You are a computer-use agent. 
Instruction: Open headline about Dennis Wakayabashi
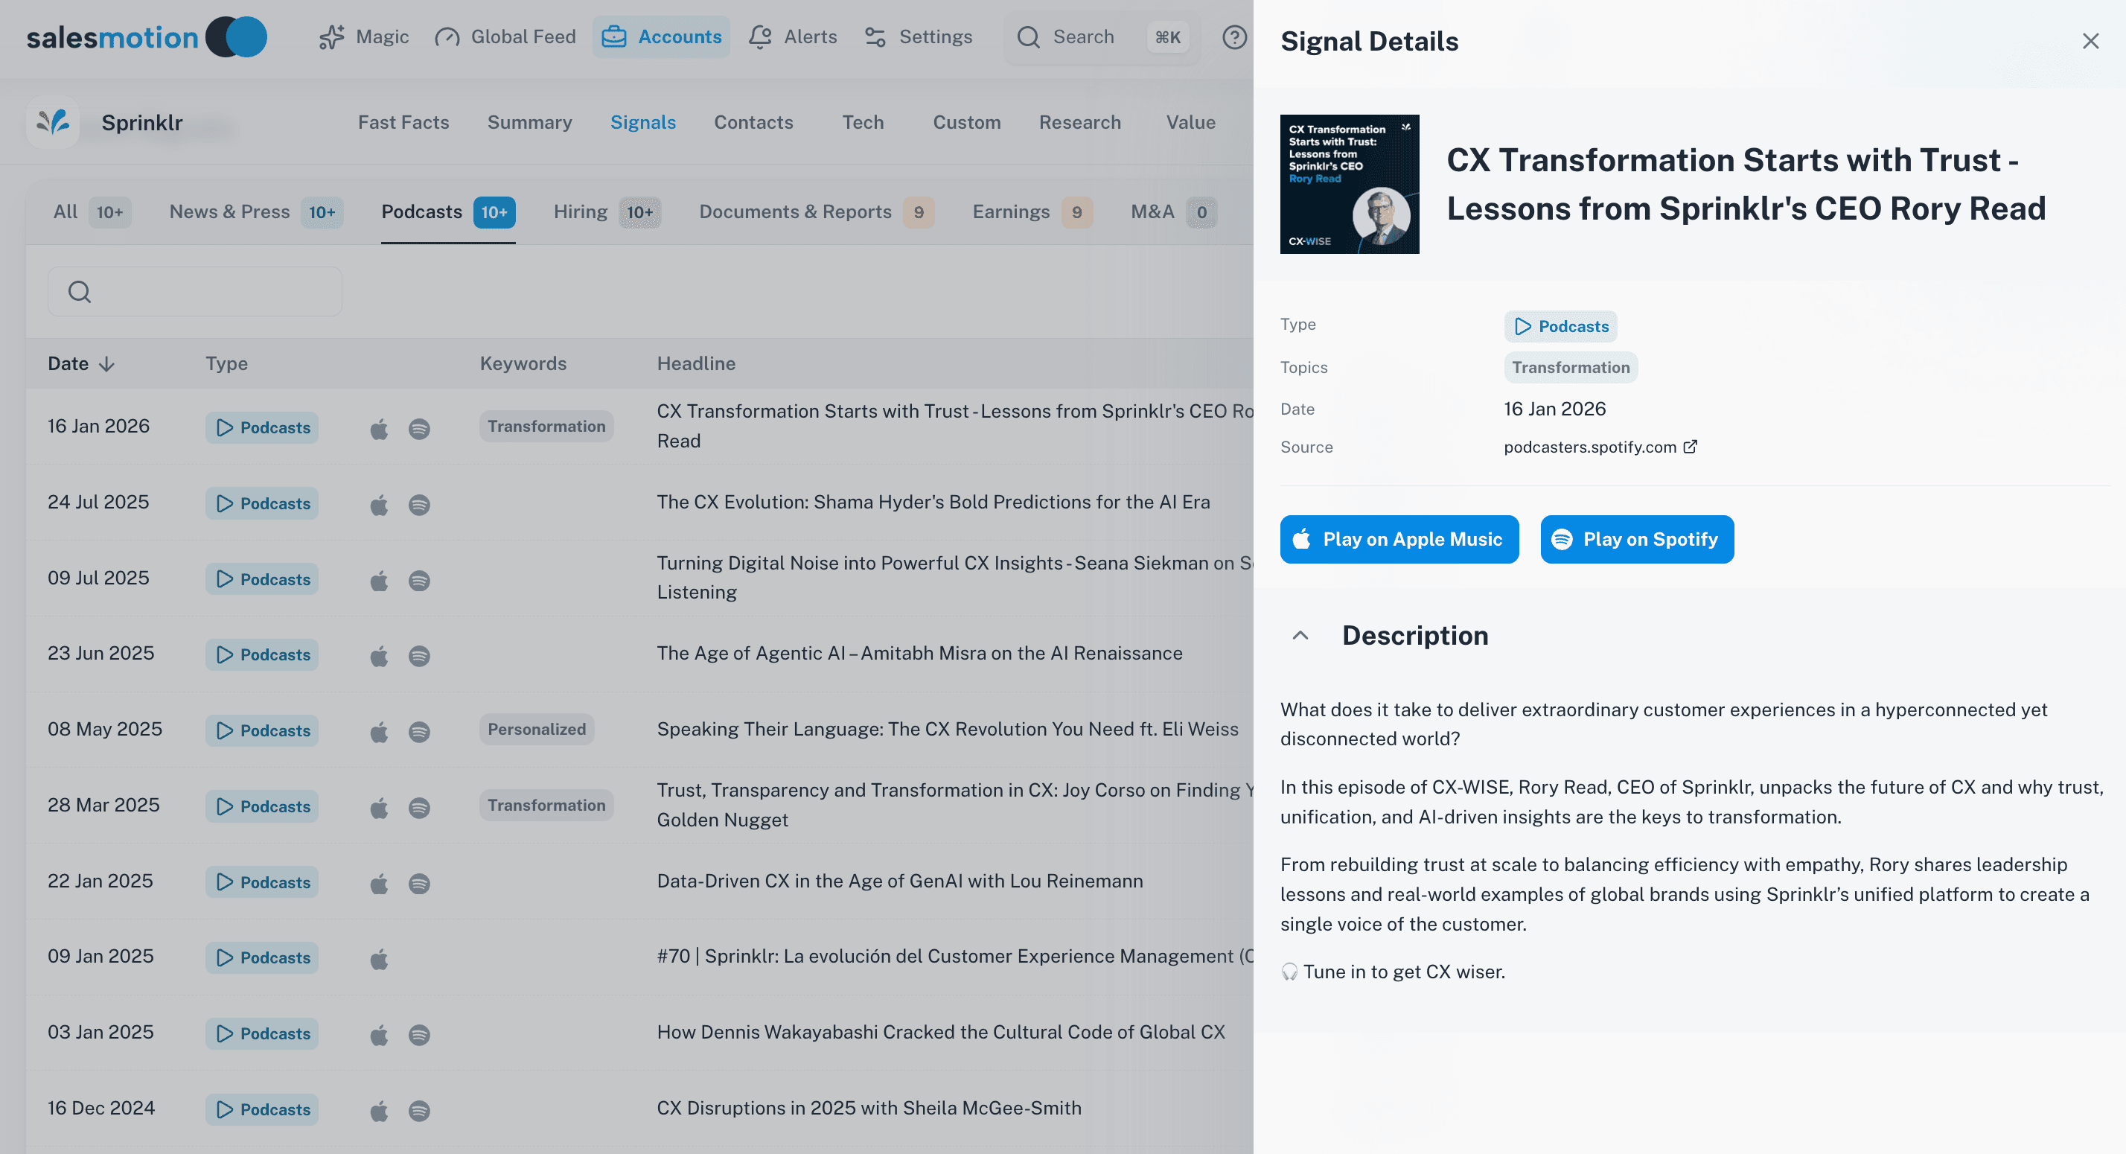click(941, 1032)
